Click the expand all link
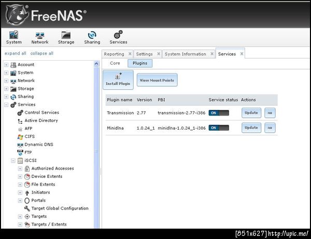 [x=15, y=53]
